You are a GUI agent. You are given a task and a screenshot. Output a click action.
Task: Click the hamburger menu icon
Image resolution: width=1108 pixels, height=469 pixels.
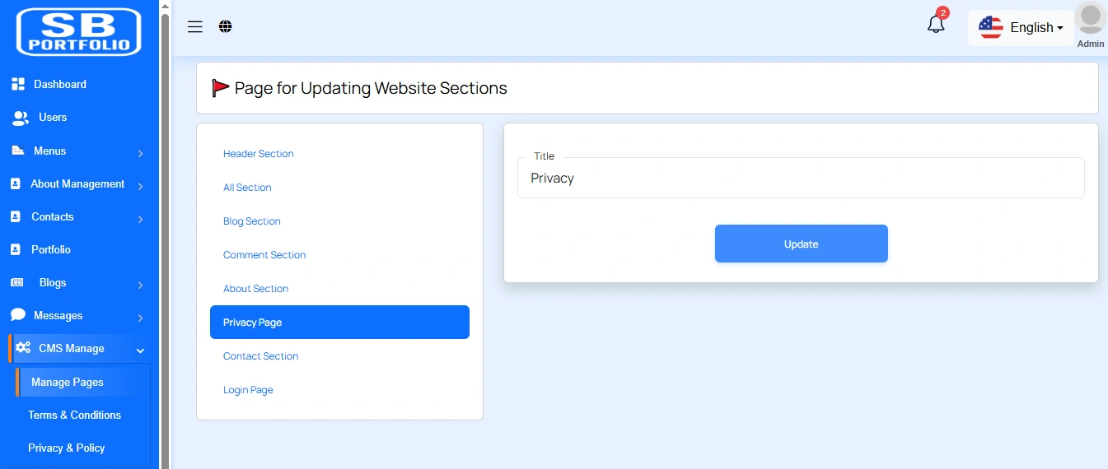click(195, 27)
